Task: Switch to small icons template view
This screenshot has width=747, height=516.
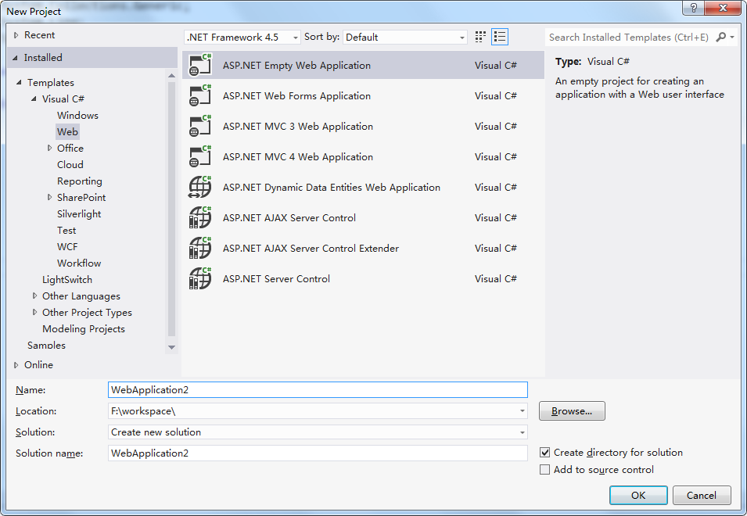Action: click(x=480, y=37)
